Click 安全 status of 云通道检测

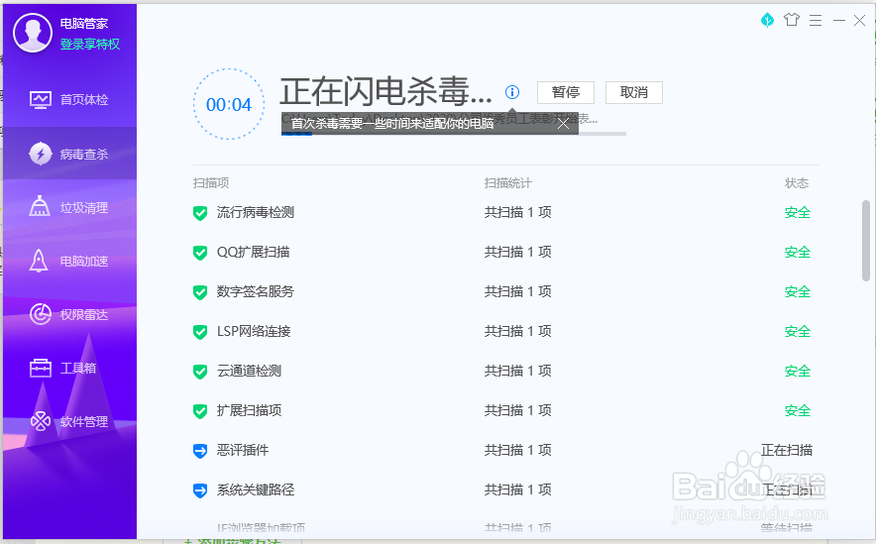pos(798,371)
